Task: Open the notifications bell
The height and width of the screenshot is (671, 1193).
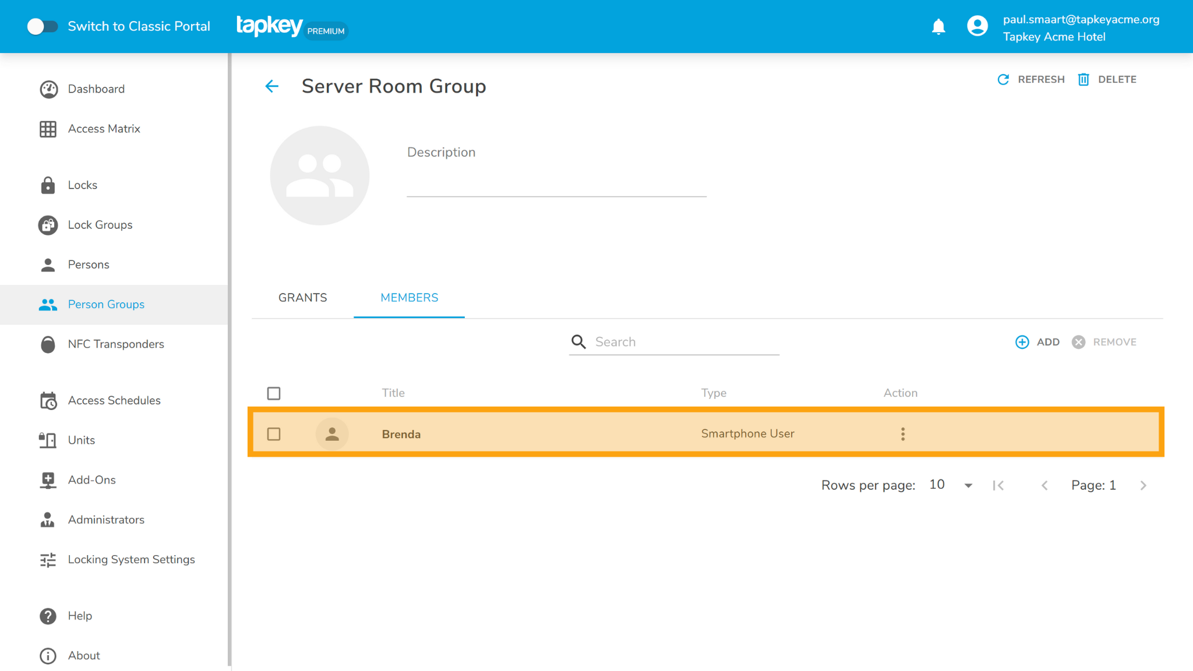Action: click(938, 27)
